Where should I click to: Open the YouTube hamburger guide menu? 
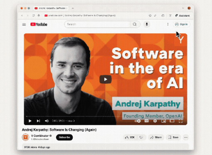click(24, 24)
